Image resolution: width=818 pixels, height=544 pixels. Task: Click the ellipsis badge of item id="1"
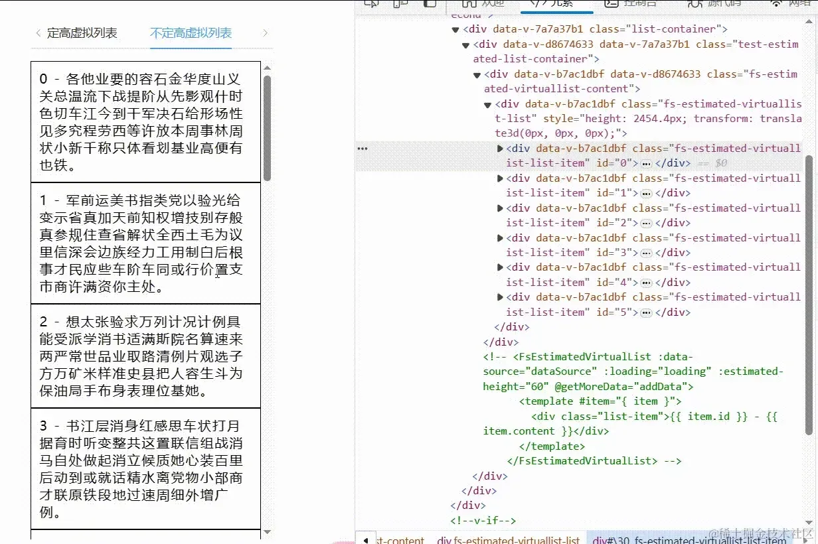[647, 193]
